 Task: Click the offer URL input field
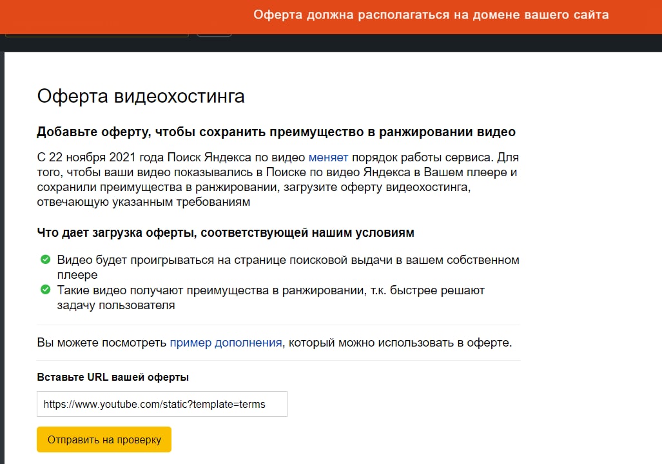point(162,404)
